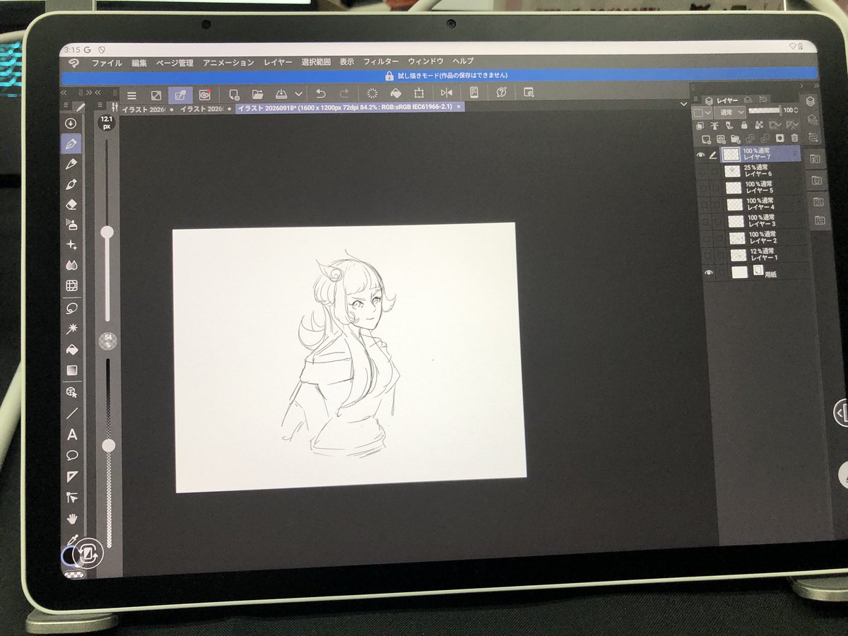Click the brush opacity slider handle
Image resolution: width=848 pixels, height=636 pixels.
pyautogui.click(x=109, y=445)
